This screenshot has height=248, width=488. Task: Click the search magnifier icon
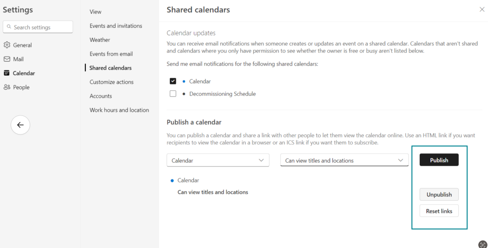pos(9,27)
